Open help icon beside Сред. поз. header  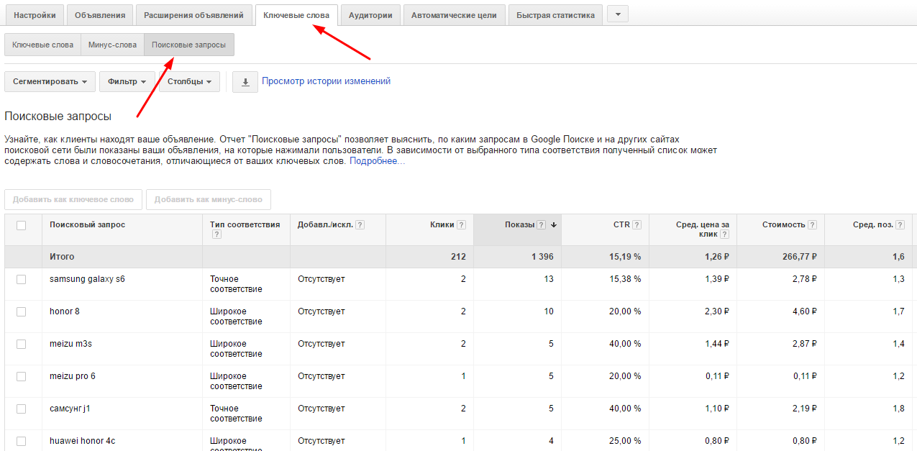click(900, 224)
